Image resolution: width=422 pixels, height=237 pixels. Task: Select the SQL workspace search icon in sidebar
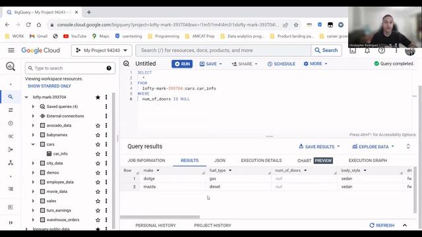pos(11,97)
